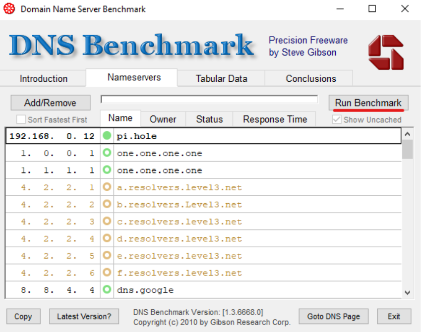Select d.resolvers.level3.net row text
Screen dimensions: 421x332
(x=180, y=239)
